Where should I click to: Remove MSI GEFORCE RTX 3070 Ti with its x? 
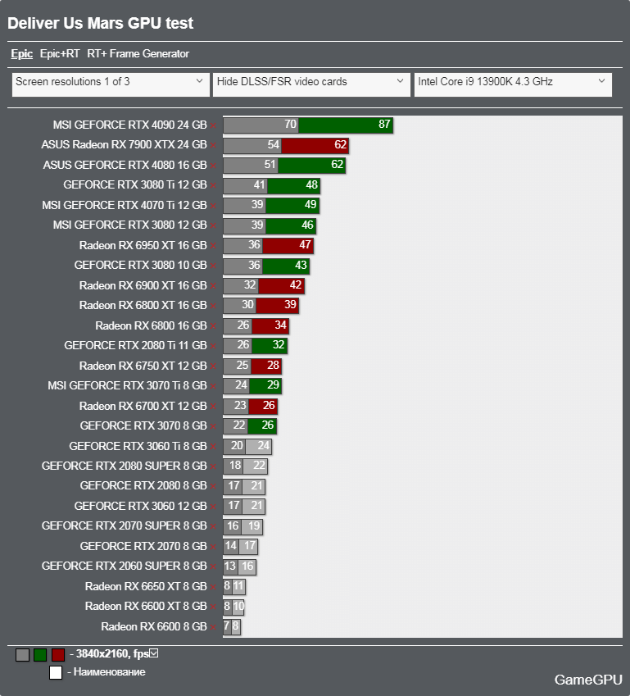point(213,387)
